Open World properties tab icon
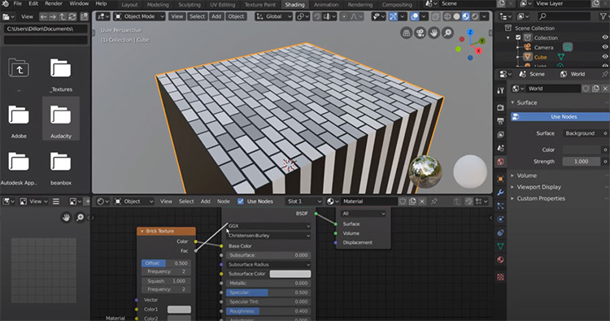Screen dimensions: 610x321 (x=501, y=162)
